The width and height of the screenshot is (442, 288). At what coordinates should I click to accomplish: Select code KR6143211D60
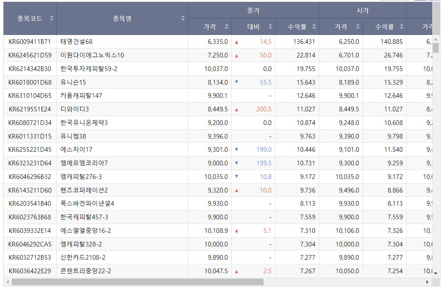(x=30, y=190)
